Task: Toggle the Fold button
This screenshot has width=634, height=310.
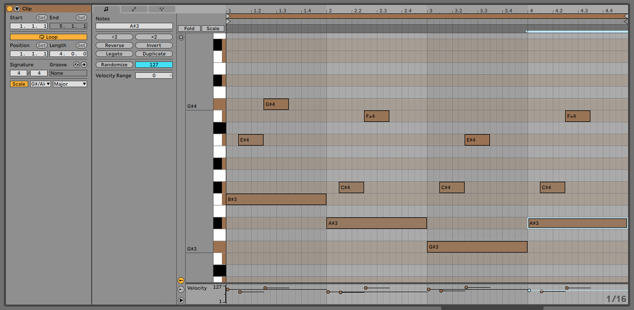Action: [x=189, y=29]
